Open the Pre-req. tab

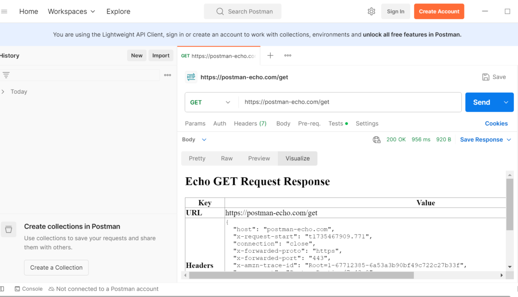tap(309, 124)
